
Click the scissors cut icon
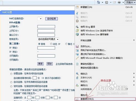[77, 13]
